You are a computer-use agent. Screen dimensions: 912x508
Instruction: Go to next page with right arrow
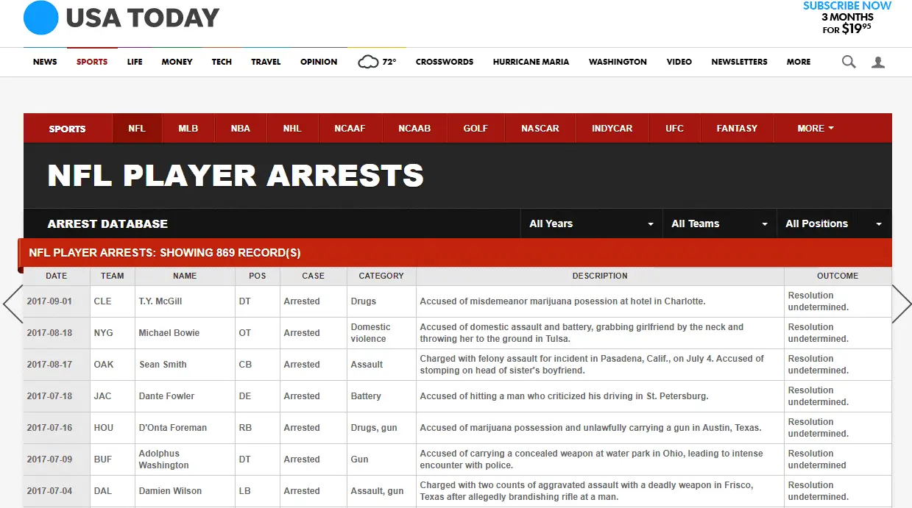[902, 304]
